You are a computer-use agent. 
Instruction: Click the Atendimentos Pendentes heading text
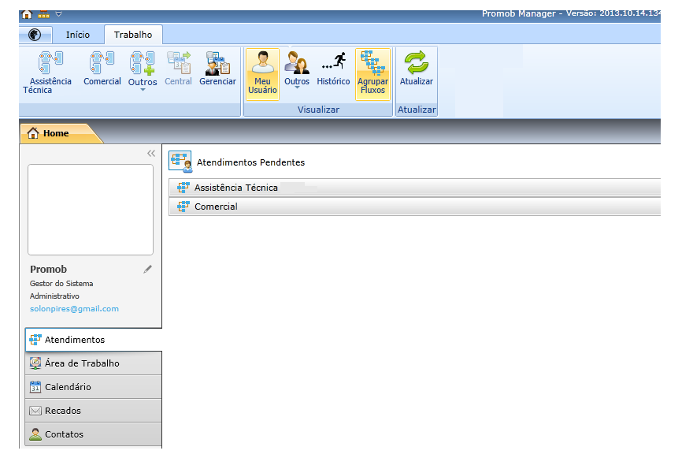tap(250, 162)
